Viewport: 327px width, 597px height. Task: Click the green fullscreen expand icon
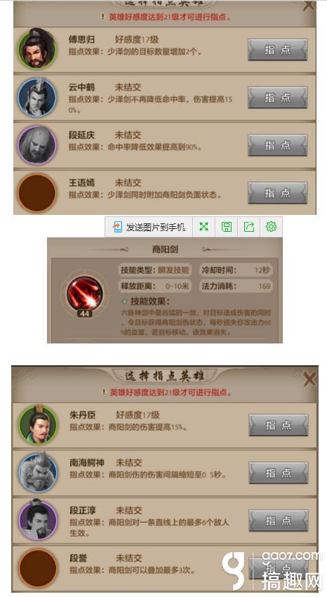tap(203, 227)
